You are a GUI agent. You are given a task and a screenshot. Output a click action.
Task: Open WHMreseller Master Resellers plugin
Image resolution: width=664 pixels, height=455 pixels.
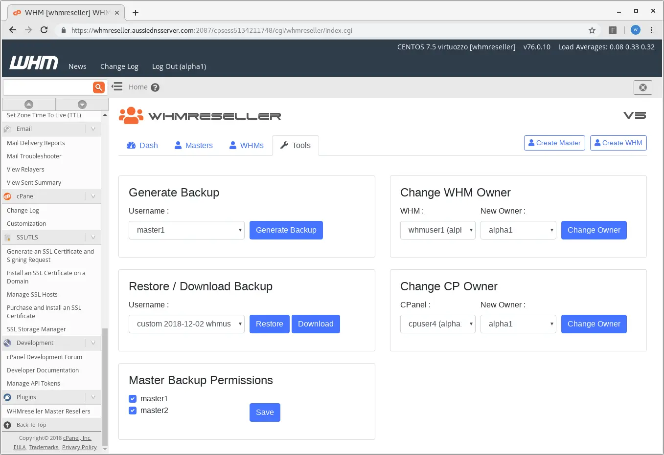pyautogui.click(x=48, y=412)
